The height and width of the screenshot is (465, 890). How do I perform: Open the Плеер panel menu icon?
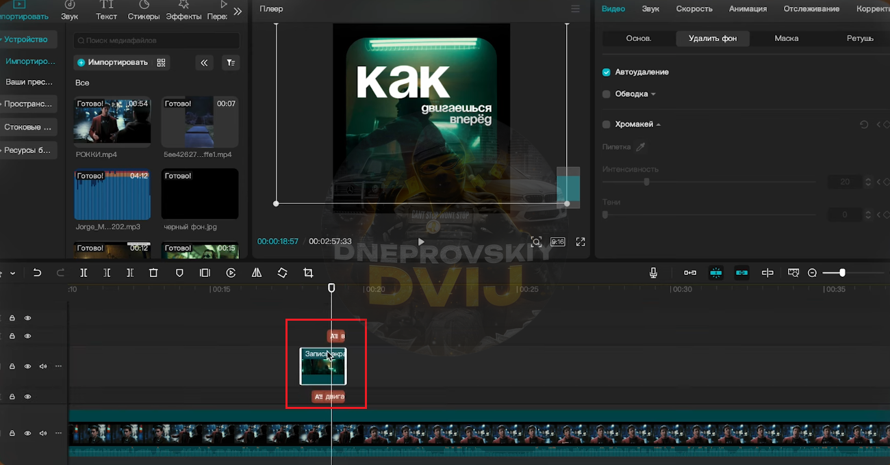click(575, 9)
